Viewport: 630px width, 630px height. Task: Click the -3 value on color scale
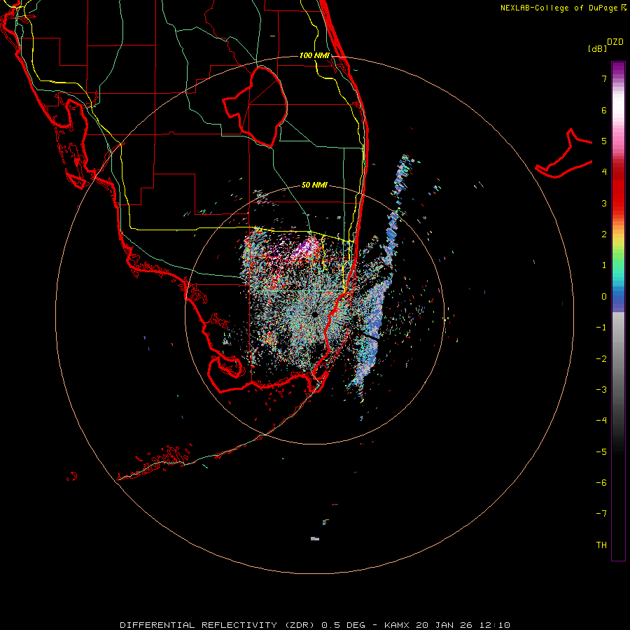pyautogui.click(x=601, y=390)
